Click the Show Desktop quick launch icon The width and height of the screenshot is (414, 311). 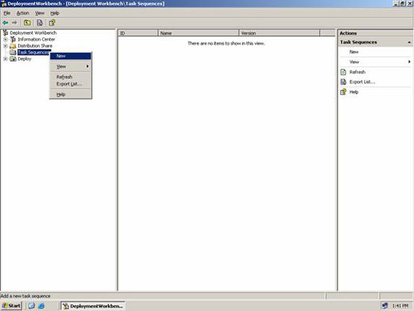point(32,306)
